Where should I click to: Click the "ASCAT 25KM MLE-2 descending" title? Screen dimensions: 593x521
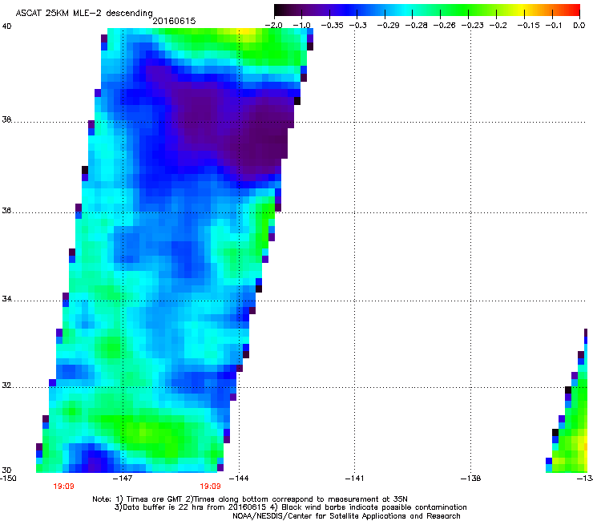tap(84, 14)
